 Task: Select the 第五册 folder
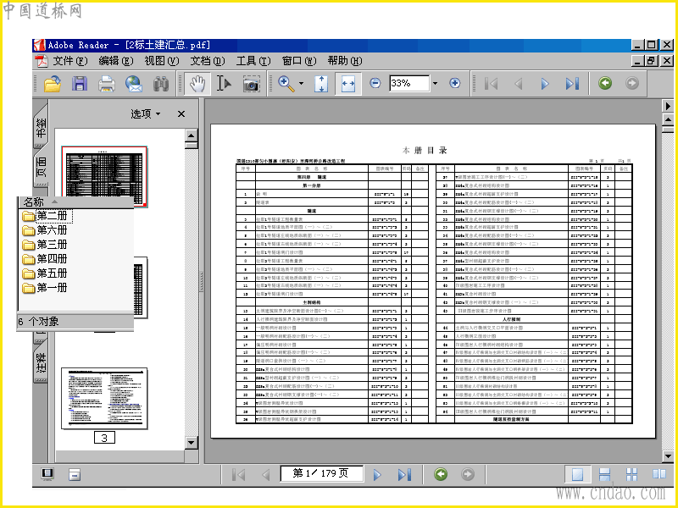(45, 273)
